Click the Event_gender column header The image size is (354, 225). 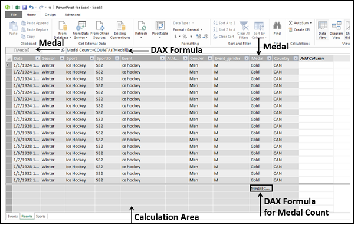(x=231, y=58)
